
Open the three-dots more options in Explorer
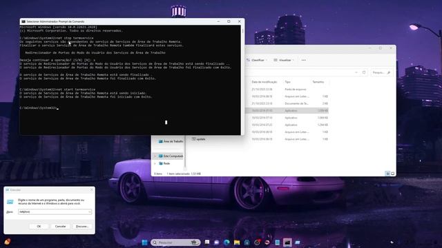[x=304, y=60]
